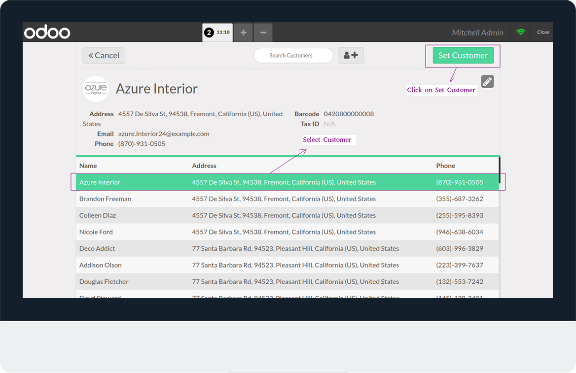Select the Azure Interior row
This screenshot has width=576, height=373.
click(x=288, y=182)
